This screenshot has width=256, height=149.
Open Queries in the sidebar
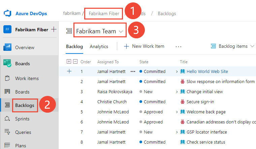click(23, 132)
